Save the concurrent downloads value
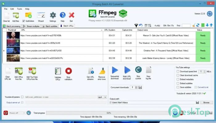The image size is (216, 123). click(x=140, y=87)
